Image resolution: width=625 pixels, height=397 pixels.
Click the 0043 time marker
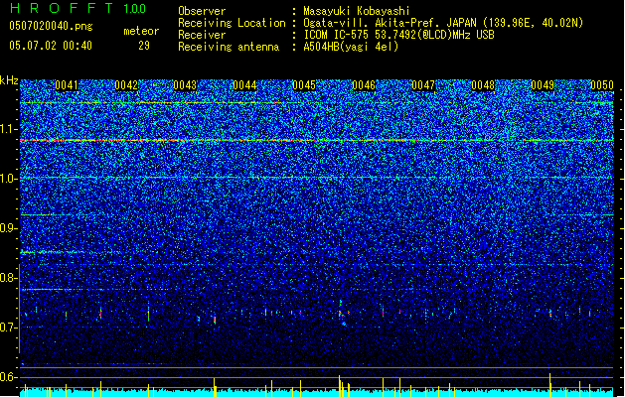[185, 85]
